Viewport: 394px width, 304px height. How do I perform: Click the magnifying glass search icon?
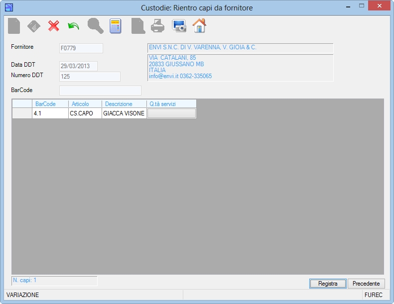[96, 26]
